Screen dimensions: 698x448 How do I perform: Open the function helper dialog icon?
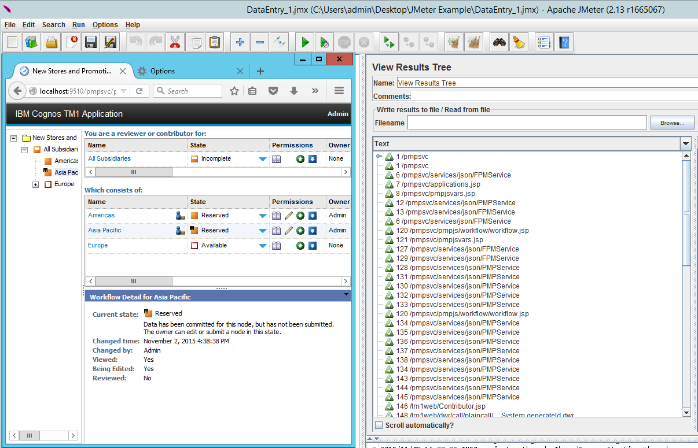pyautogui.click(x=544, y=42)
